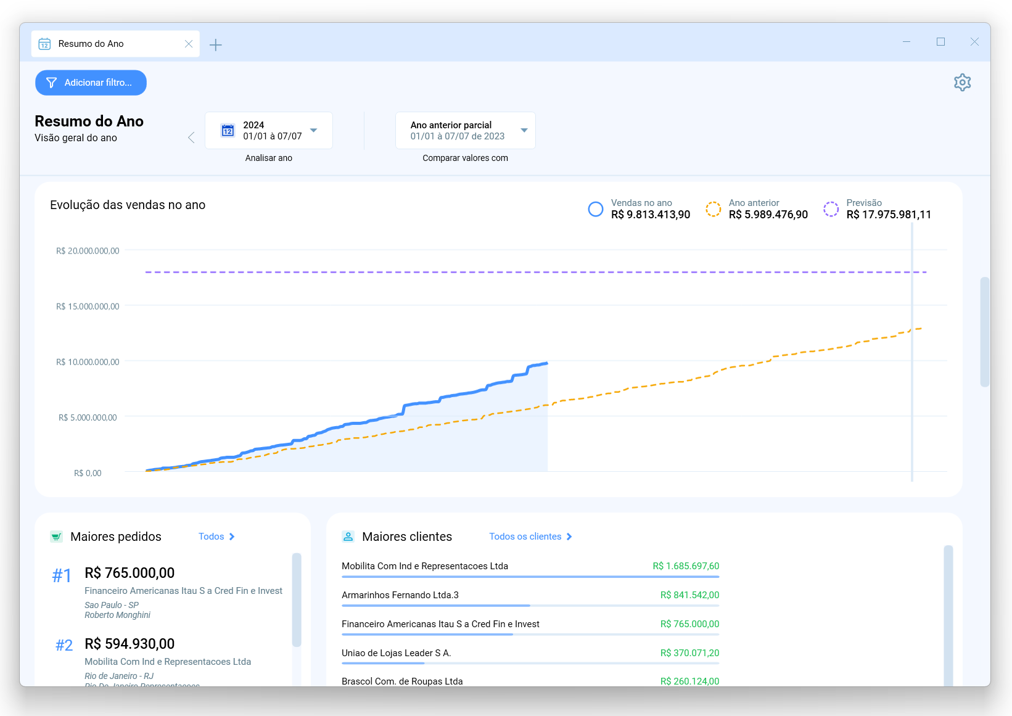
Task: Click the Ano anterior value R$ 5.989.476,90
Action: [x=768, y=215]
